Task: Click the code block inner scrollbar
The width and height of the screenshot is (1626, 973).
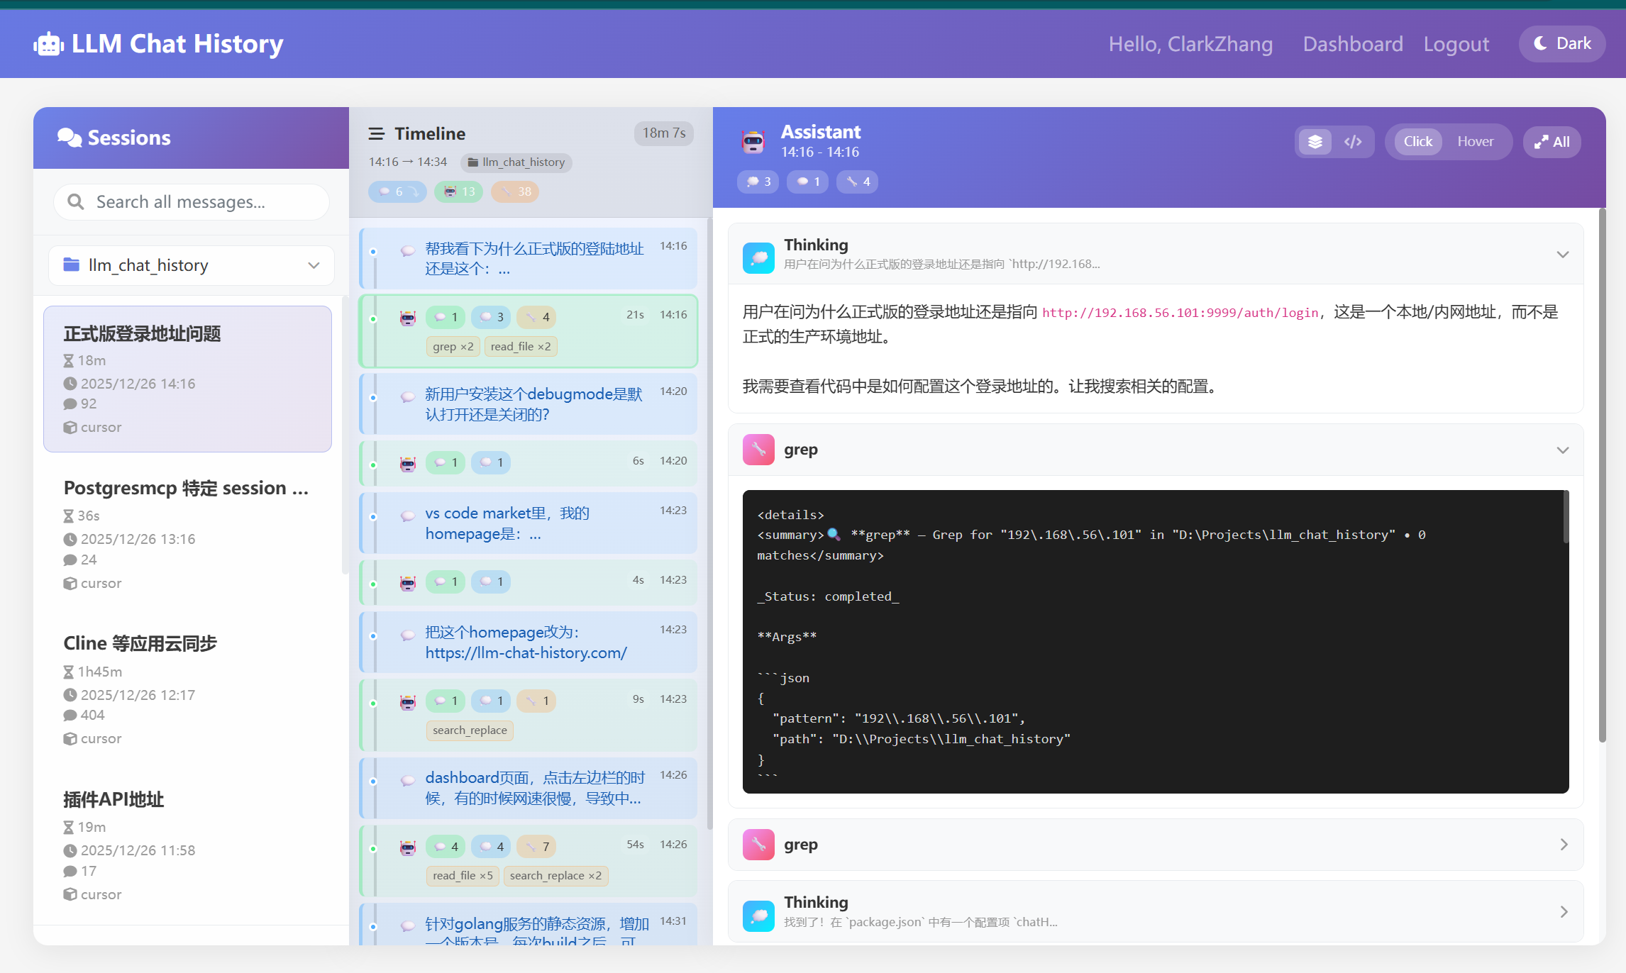Action: (1566, 518)
